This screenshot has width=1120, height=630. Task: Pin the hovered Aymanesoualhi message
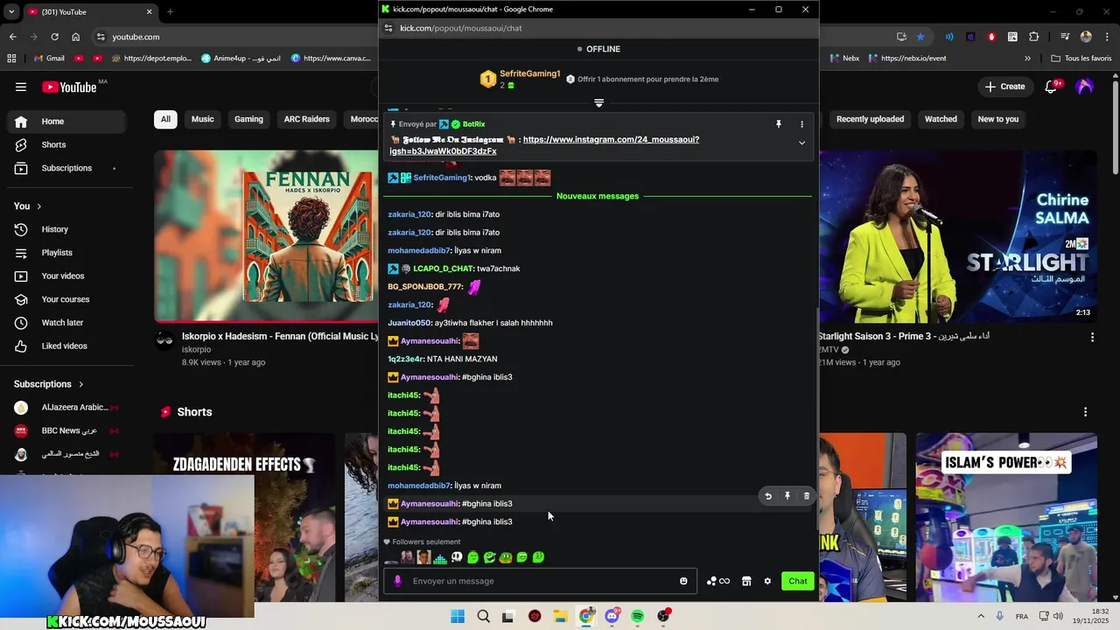click(x=787, y=496)
